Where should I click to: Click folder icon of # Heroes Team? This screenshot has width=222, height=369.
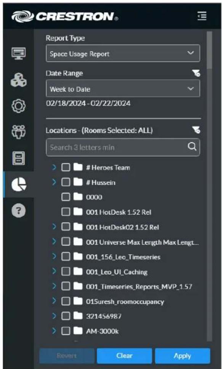78,167
